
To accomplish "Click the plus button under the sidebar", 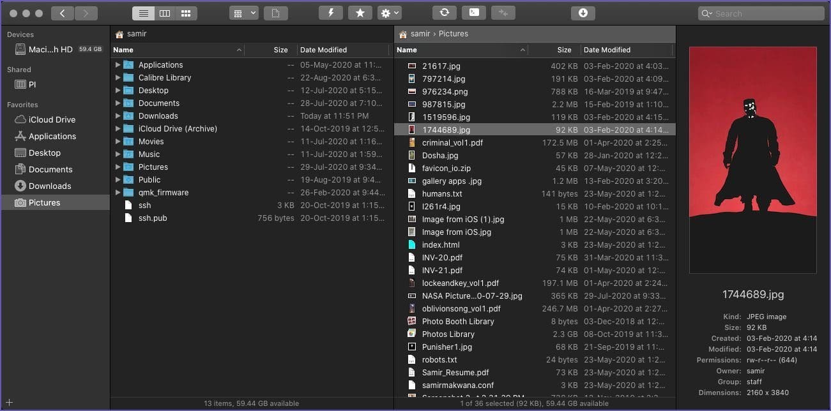I will pyautogui.click(x=10, y=403).
